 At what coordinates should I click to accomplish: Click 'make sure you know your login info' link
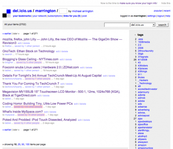point(139,3)
